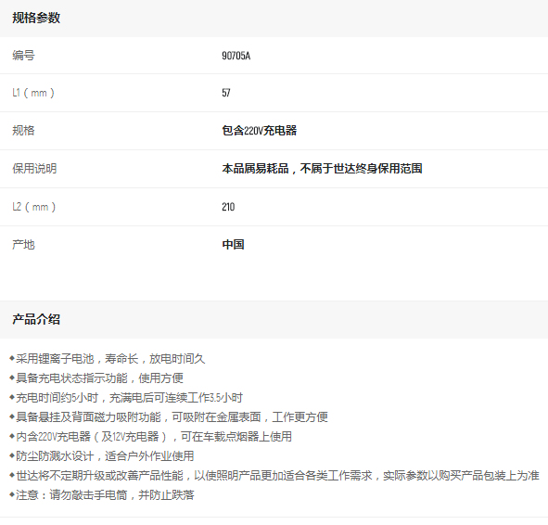This screenshot has width=548, height=525.
Task: Click the warning line 请勿敲击手电筒
Action: tap(101, 495)
